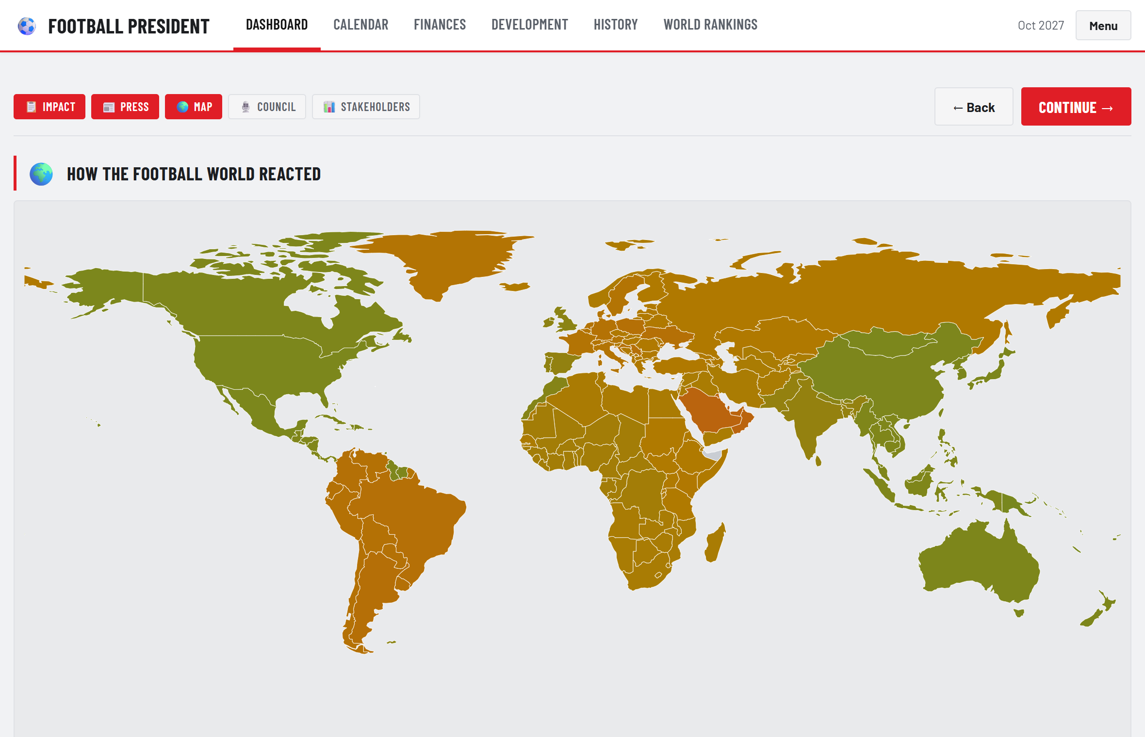
Task: Click the Oct 2027 date label
Action: (1041, 26)
